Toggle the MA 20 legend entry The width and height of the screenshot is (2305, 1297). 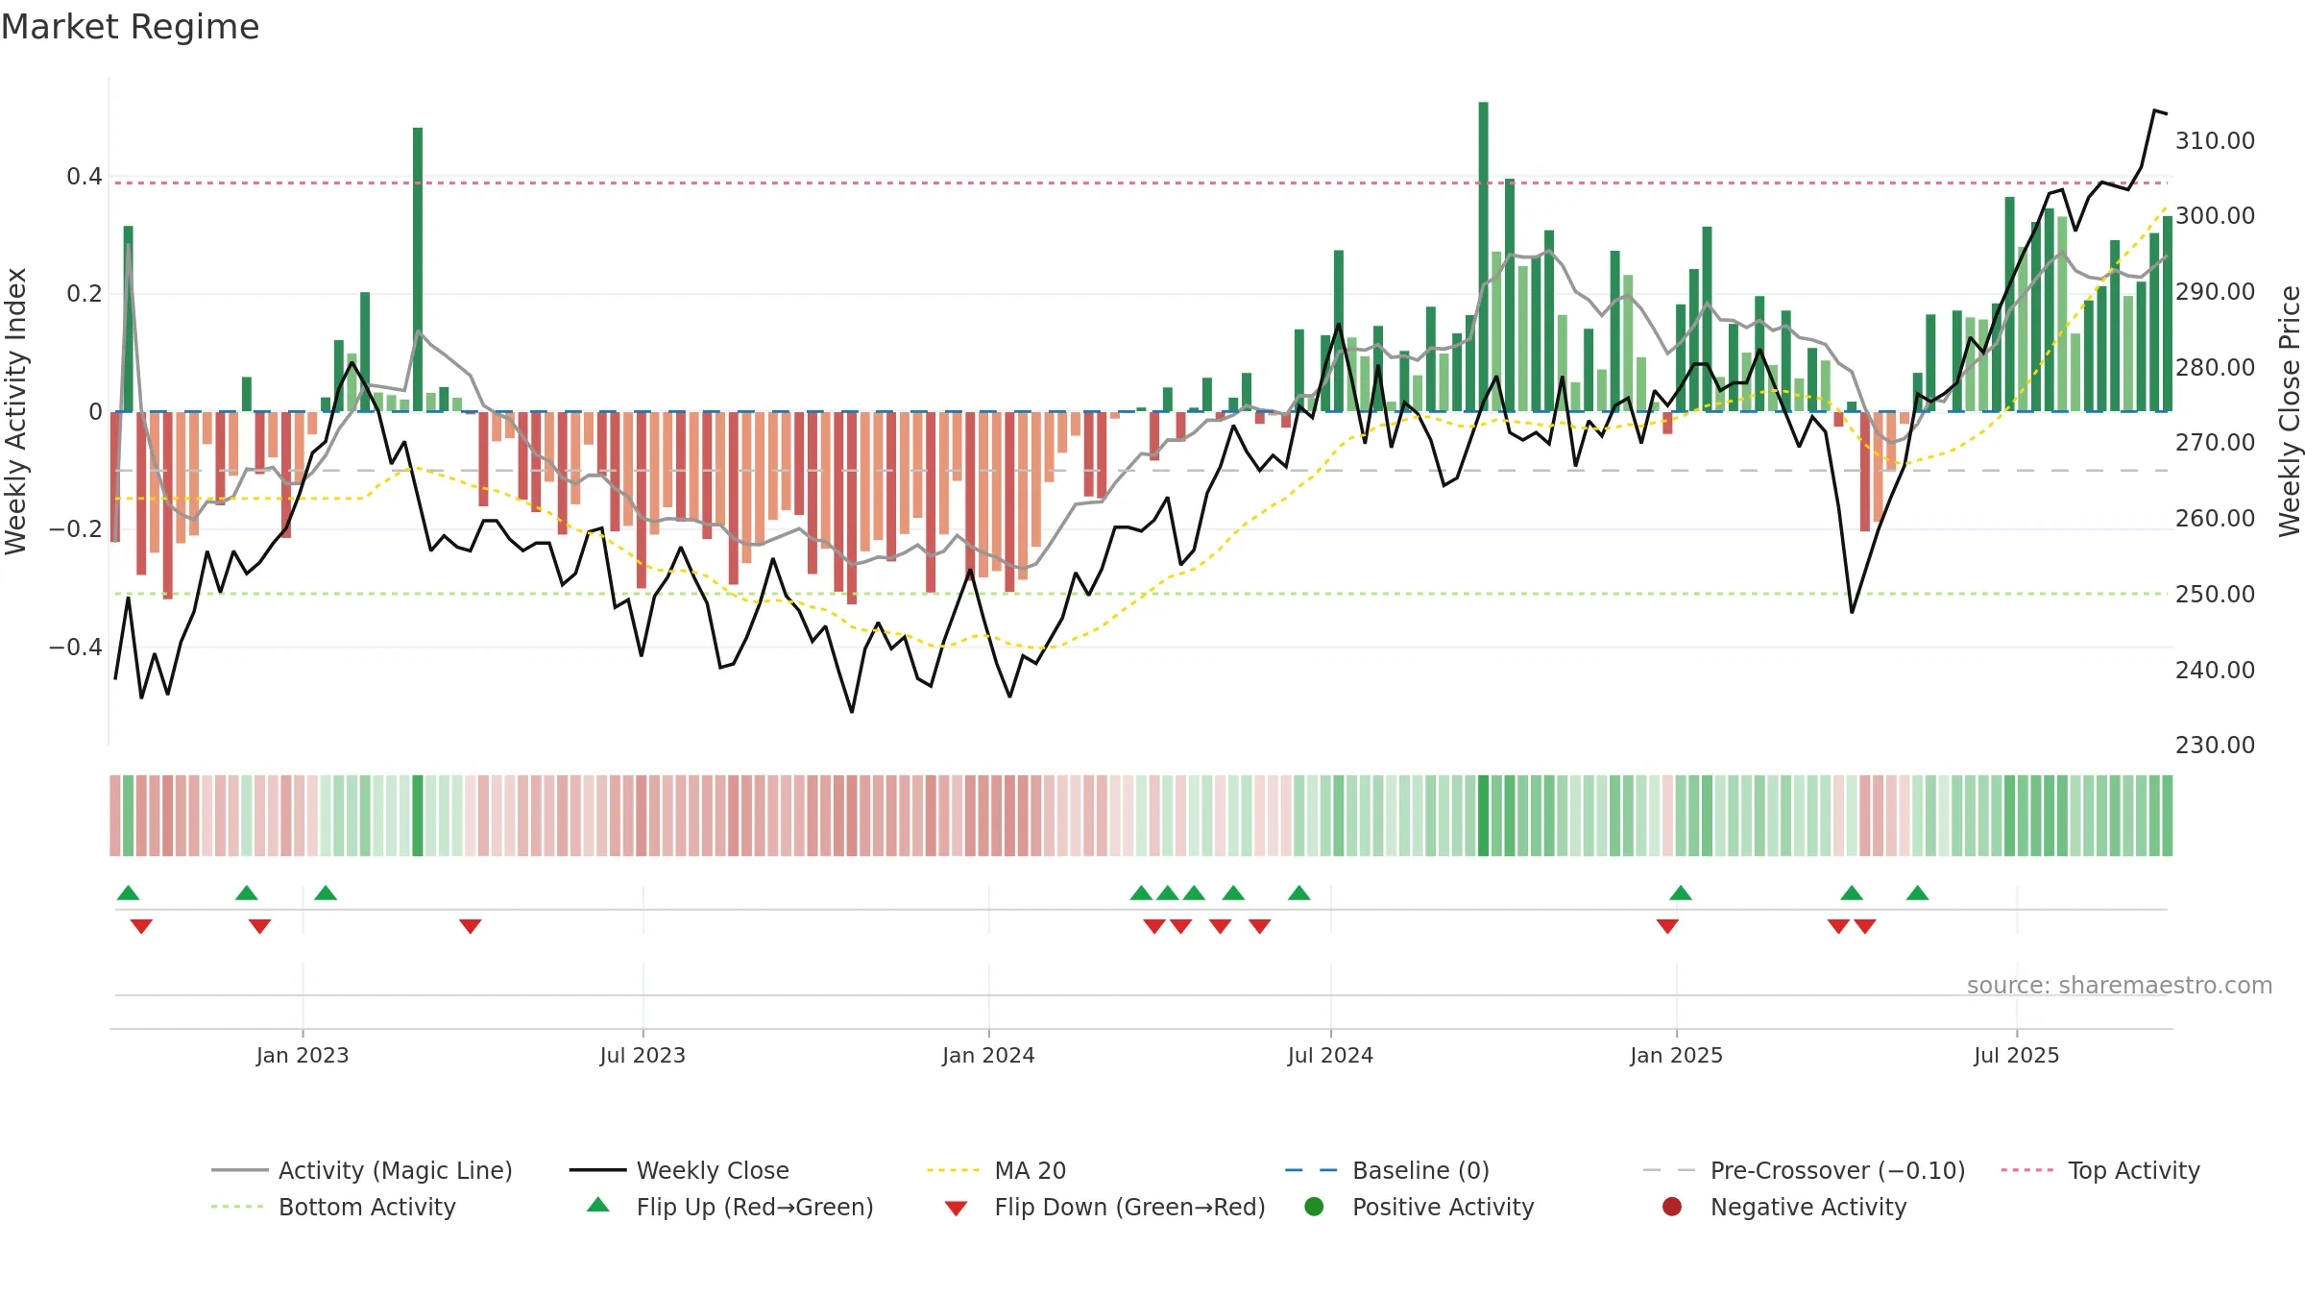pyautogui.click(x=996, y=1170)
